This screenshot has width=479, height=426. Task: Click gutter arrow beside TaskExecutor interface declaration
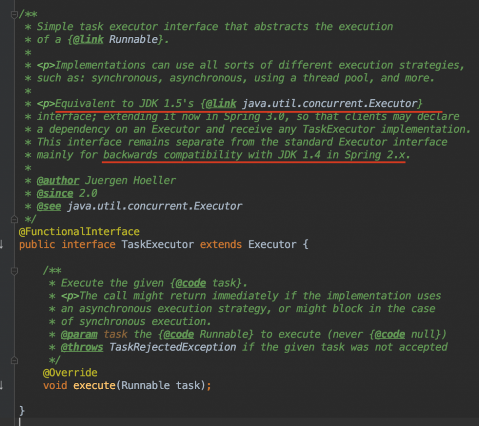(x=1, y=244)
